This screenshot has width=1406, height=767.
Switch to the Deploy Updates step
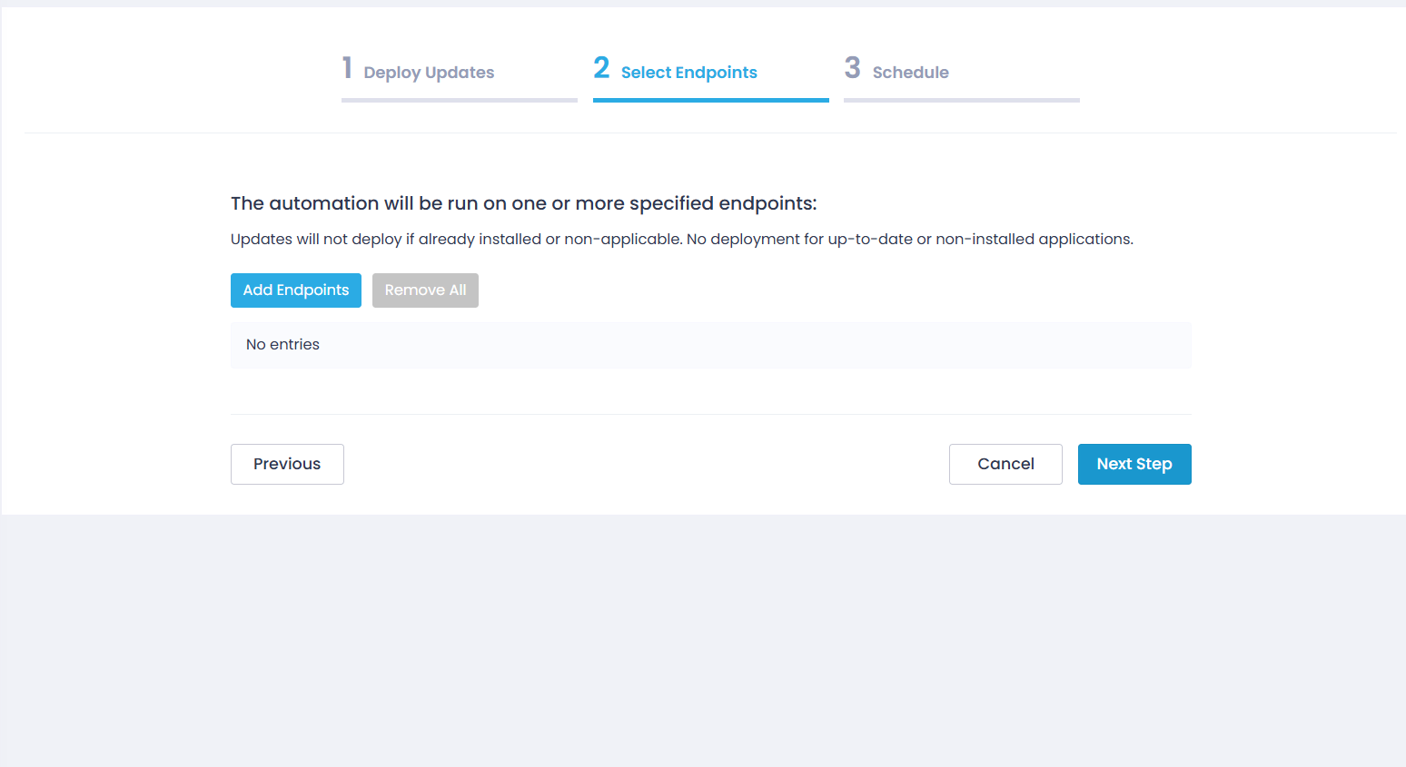pyautogui.click(x=428, y=73)
